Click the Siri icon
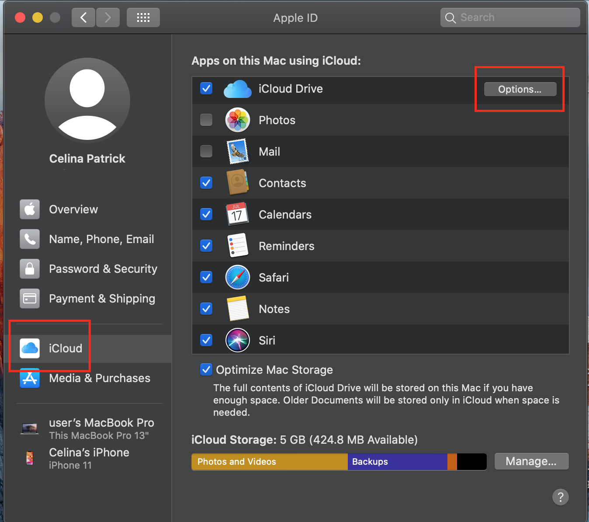The width and height of the screenshot is (589, 522). 237,340
